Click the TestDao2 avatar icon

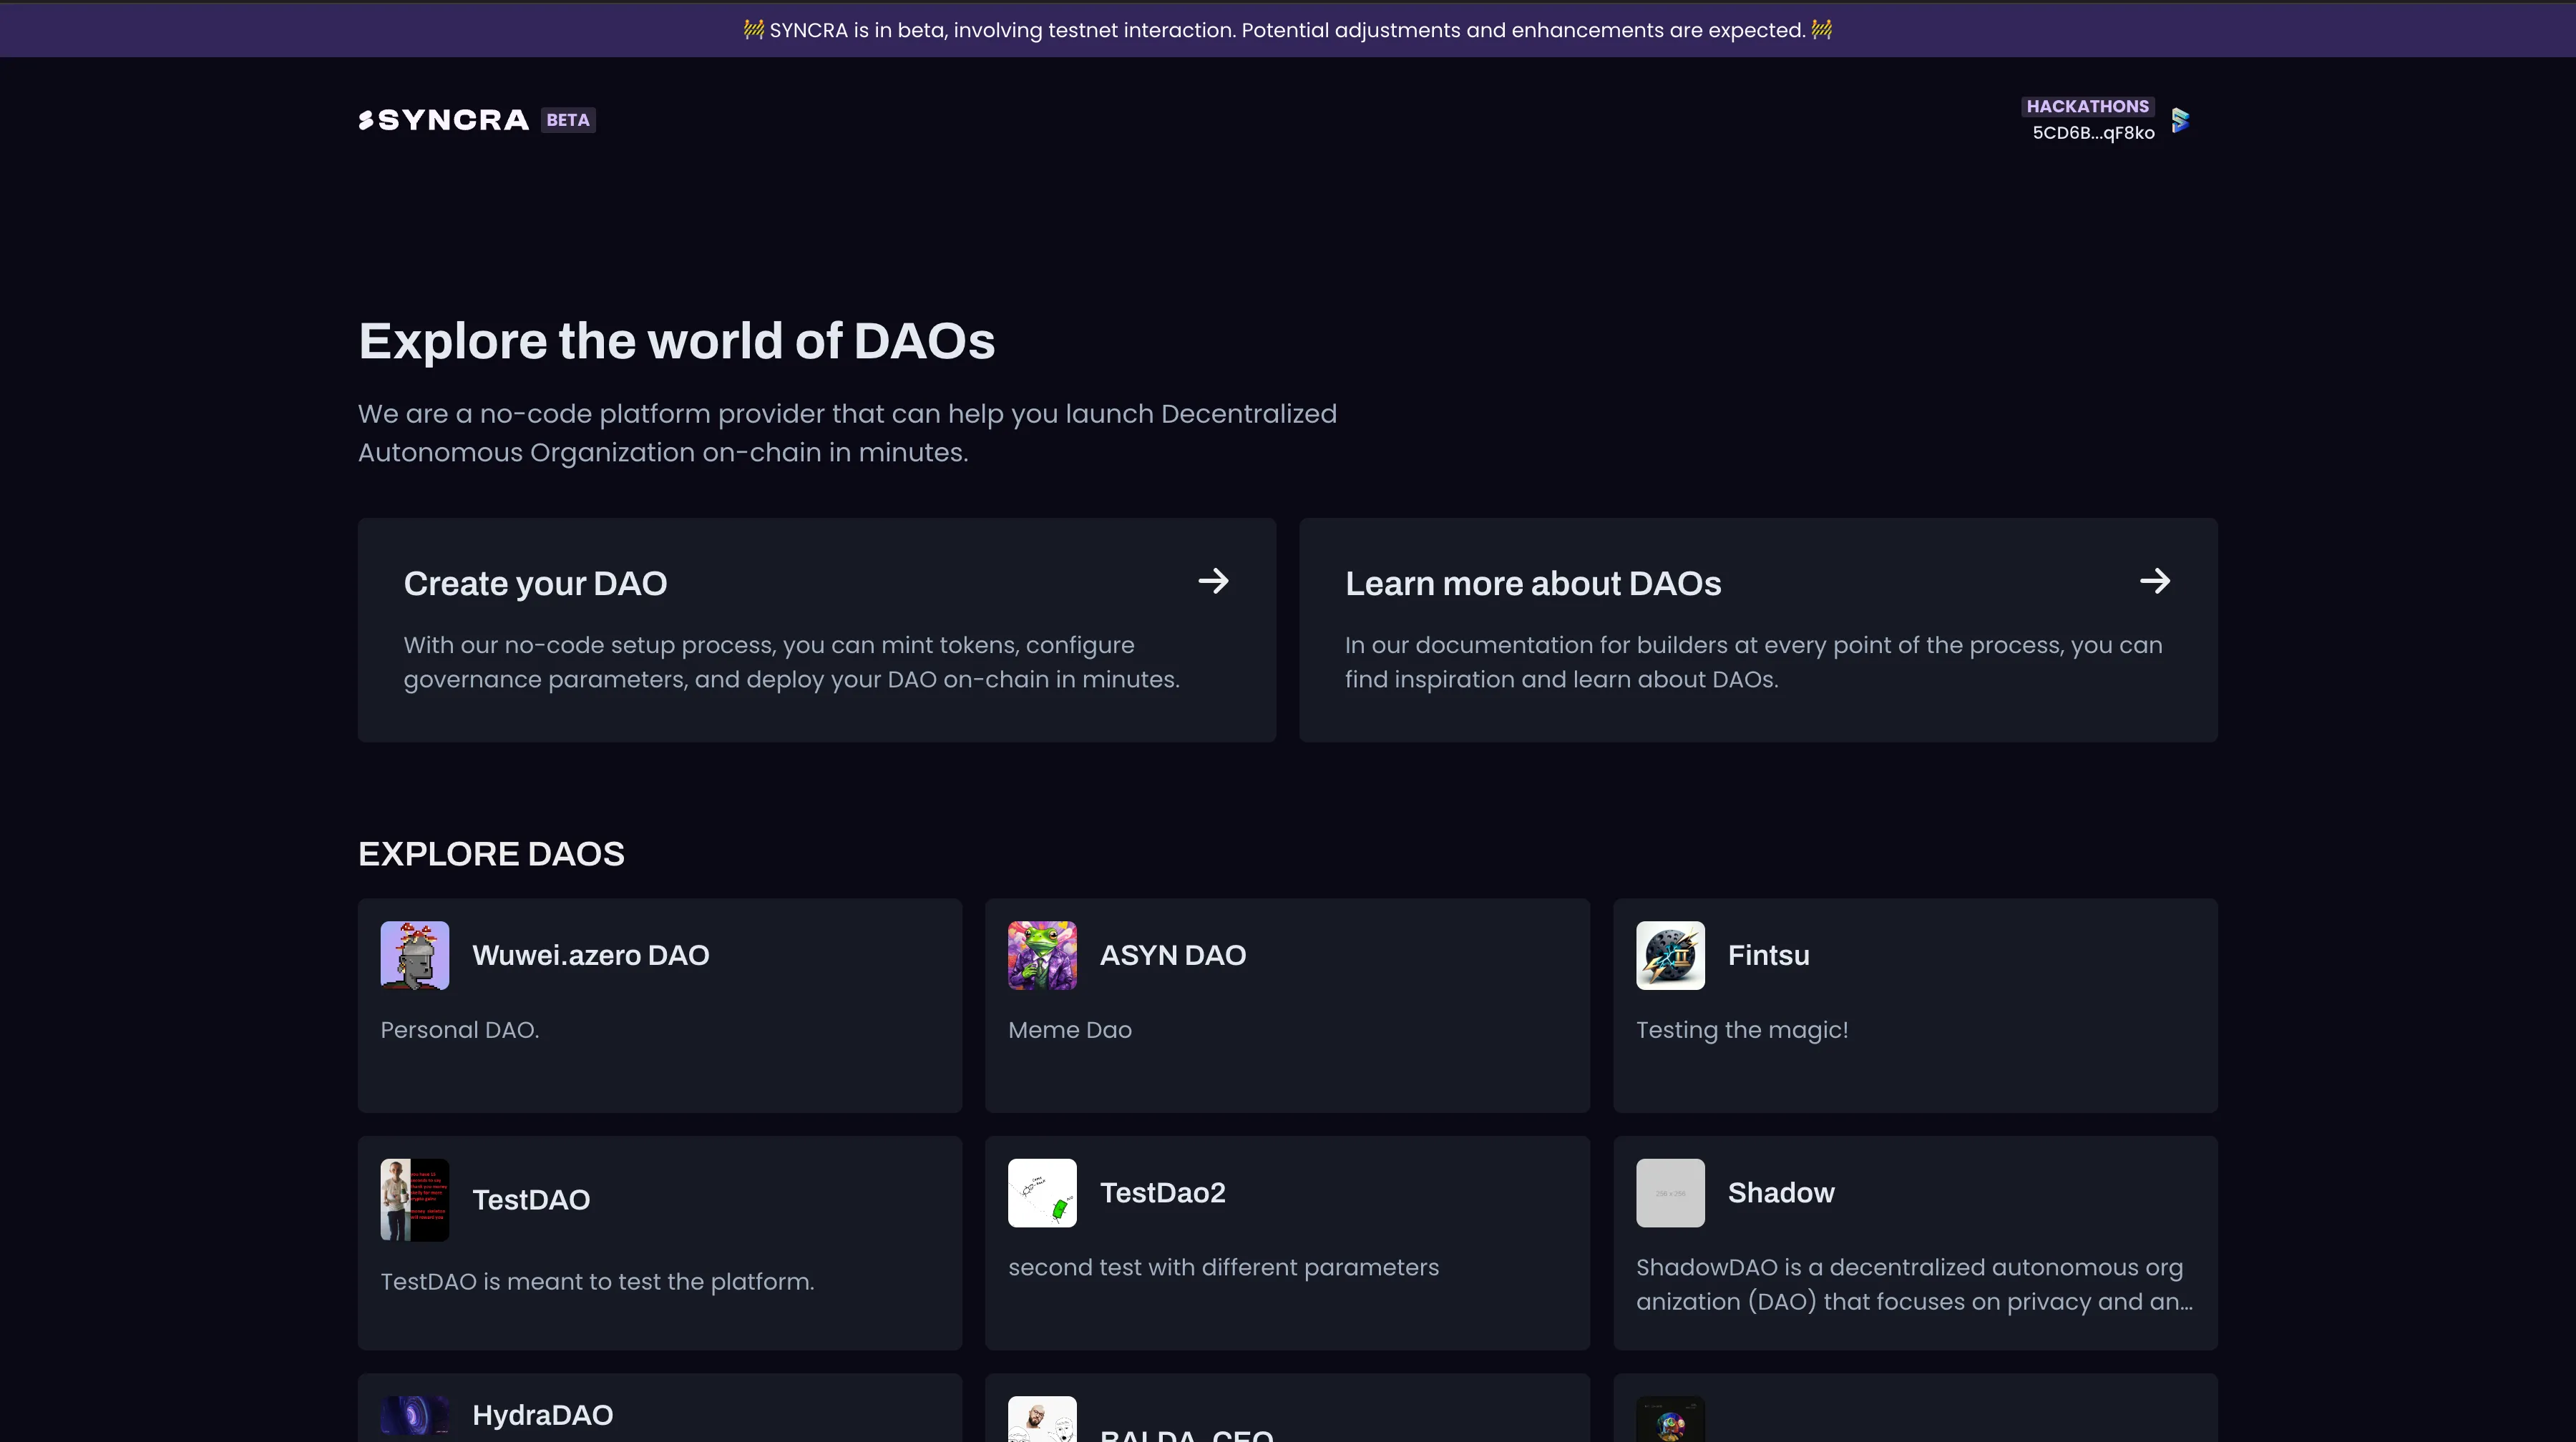(x=1042, y=1192)
